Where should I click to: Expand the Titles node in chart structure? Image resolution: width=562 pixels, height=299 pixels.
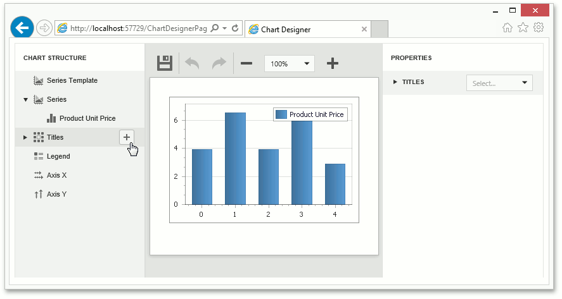25,137
